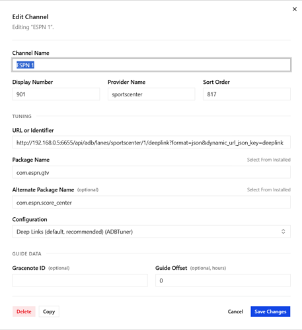Click the 'TUNING' section heading

pos(22,116)
